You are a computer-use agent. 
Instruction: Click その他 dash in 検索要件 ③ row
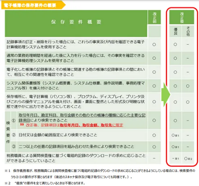[x=188, y=147]
